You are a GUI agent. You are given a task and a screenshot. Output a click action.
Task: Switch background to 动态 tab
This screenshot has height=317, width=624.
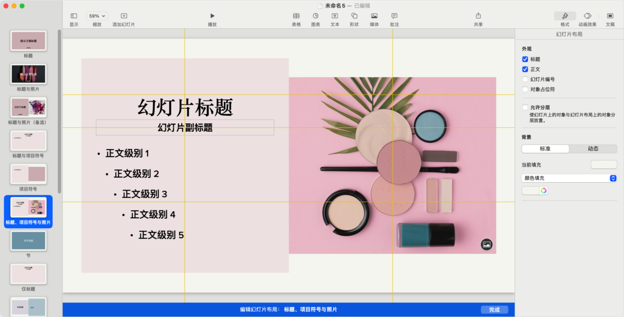click(593, 149)
